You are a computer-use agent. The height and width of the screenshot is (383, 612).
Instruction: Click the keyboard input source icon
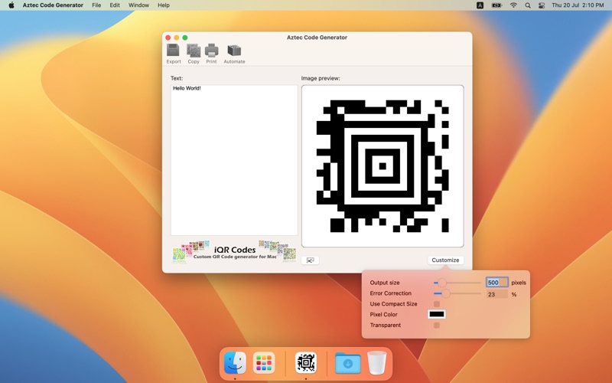pyautogui.click(x=480, y=5)
